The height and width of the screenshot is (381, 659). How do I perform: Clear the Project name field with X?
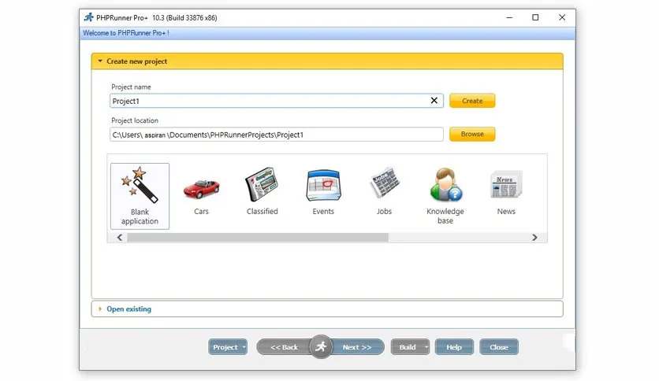tap(434, 101)
